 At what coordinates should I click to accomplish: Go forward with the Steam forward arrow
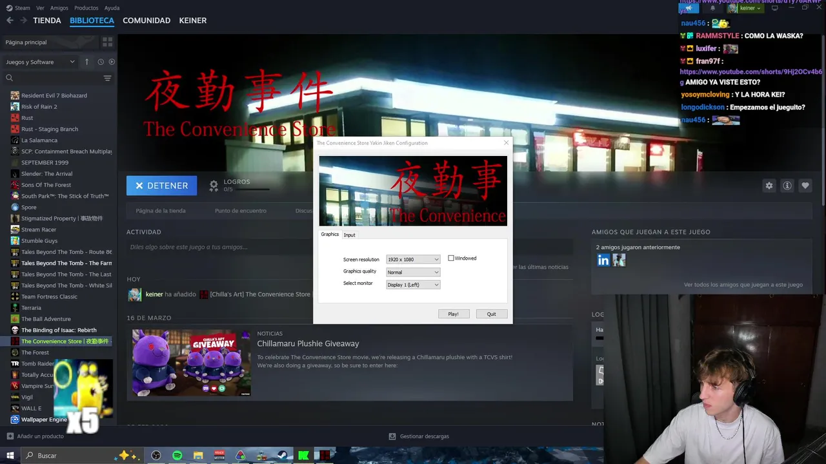(x=23, y=21)
